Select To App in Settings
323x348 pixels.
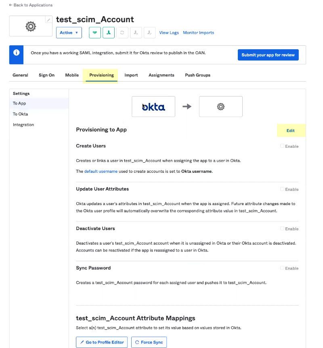pyautogui.click(x=39, y=103)
